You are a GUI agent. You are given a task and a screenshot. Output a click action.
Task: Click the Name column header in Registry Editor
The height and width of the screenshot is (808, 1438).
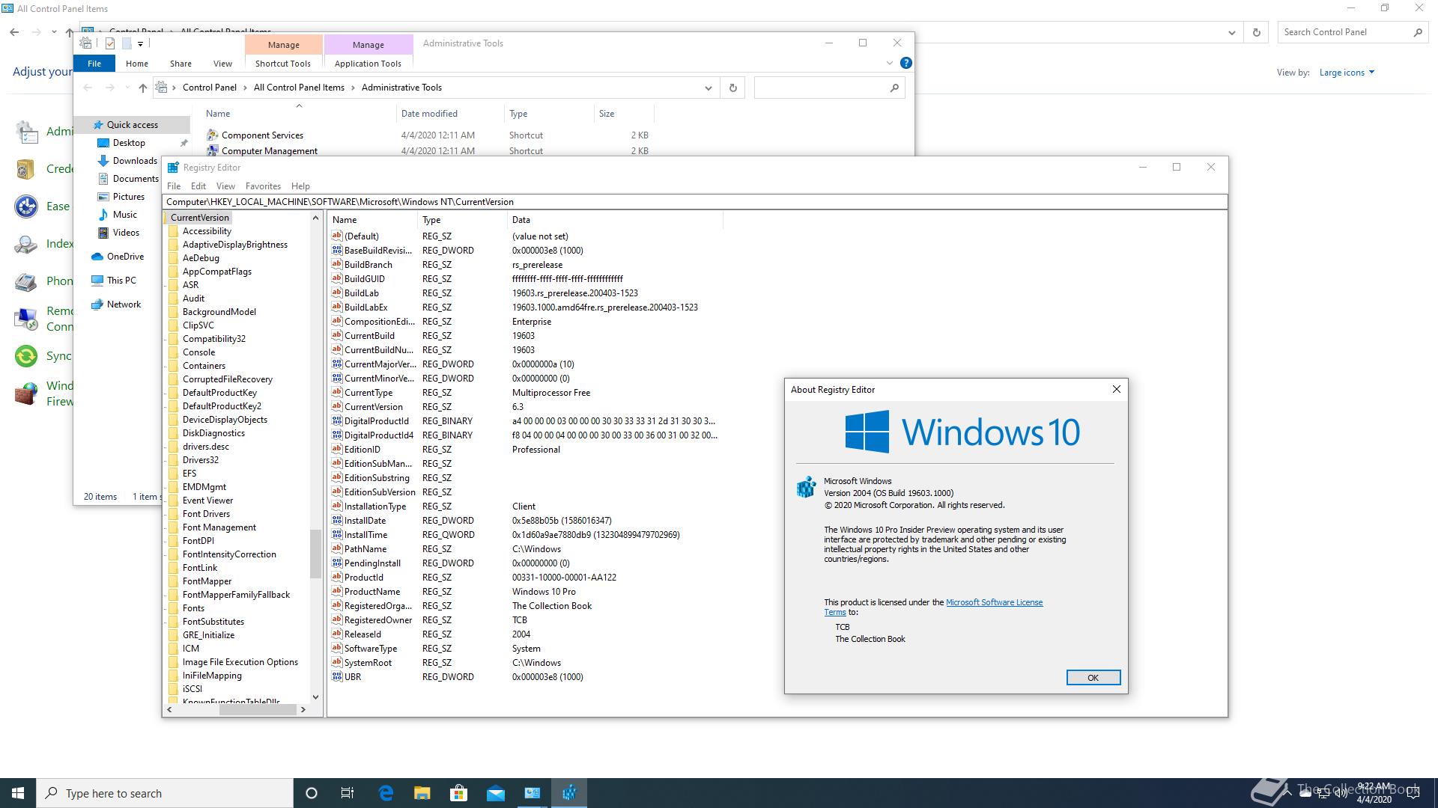coord(373,220)
